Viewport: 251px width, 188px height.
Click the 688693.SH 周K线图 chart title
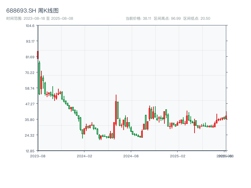pyautogui.click(x=32, y=11)
